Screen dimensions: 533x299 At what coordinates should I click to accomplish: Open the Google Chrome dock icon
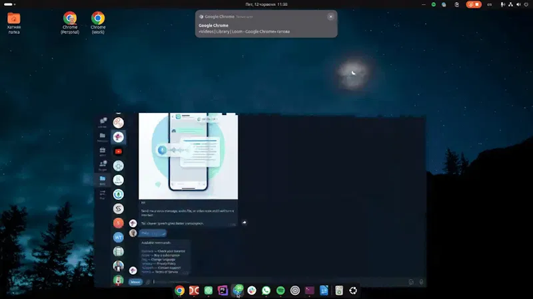point(179,290)
